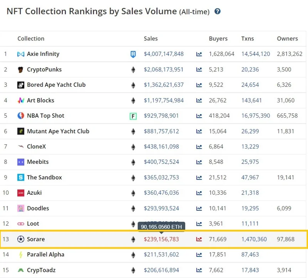Open the Meebits collection link
Screen dimensions: 308x278
[38, 162]
